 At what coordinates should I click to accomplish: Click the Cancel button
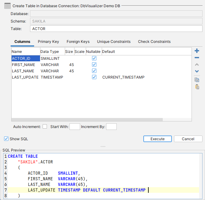188,139
